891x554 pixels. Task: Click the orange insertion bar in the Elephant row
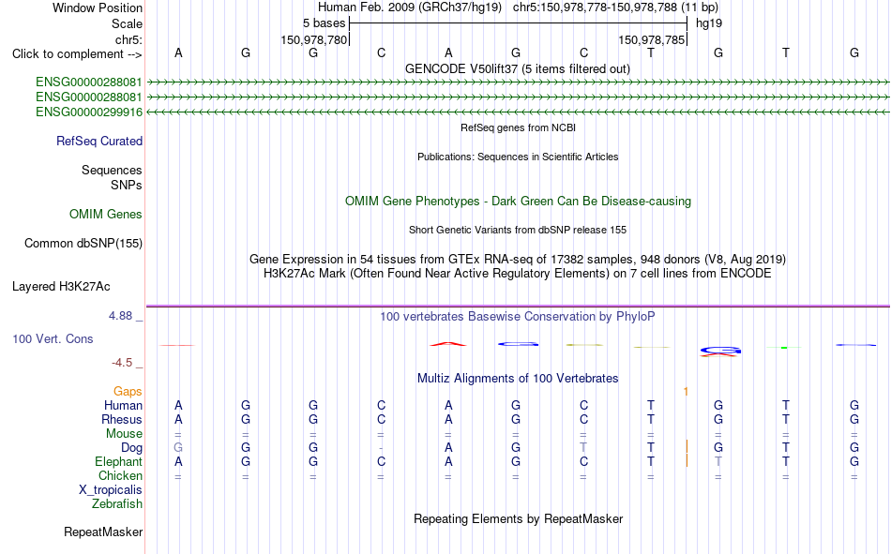pyautogui.click(x=687, y=459)
